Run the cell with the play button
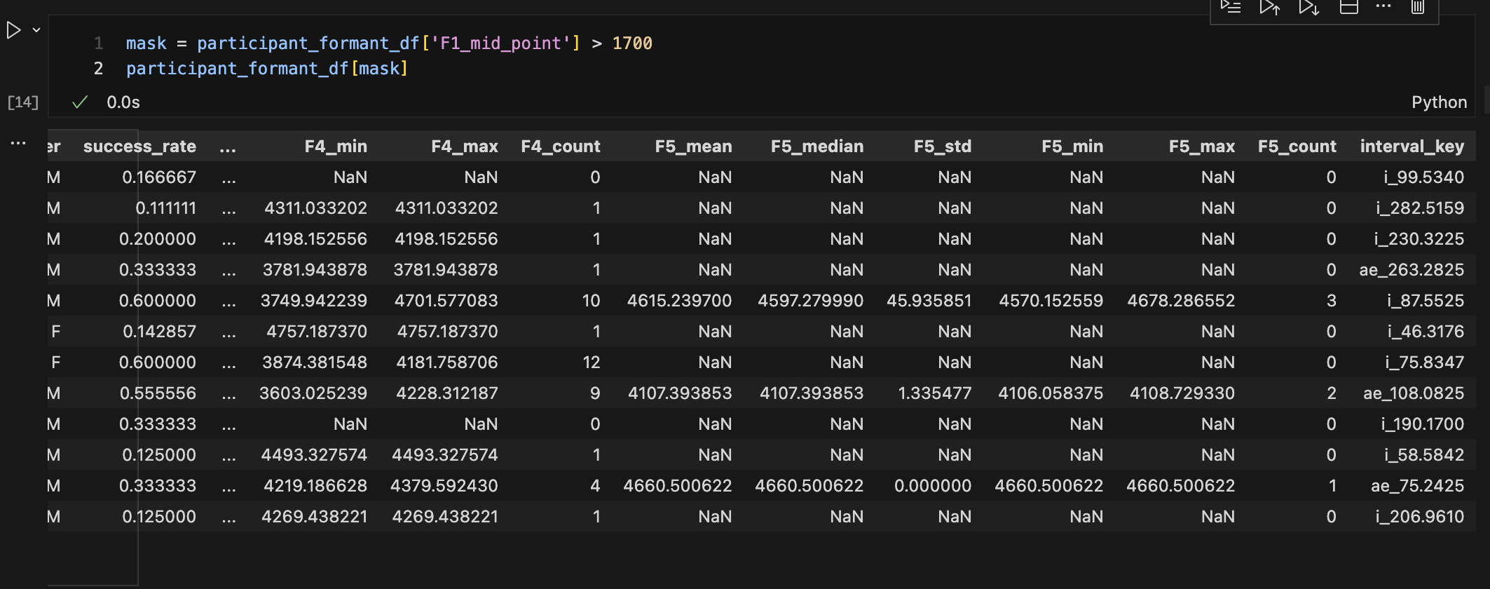1490x589 pixels. point(13,30)
